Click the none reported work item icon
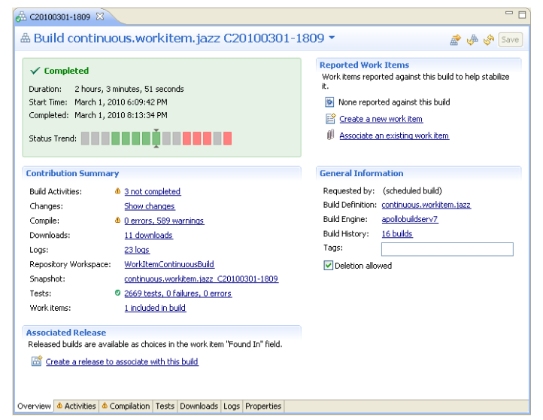 point(329,102)
